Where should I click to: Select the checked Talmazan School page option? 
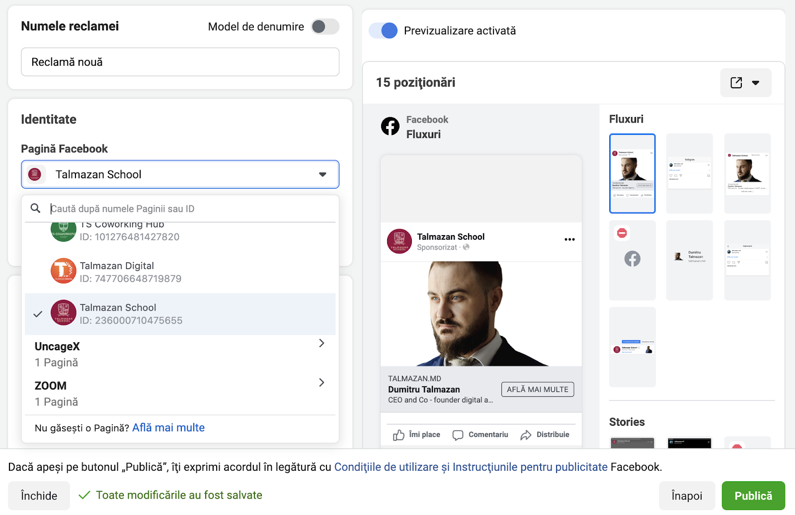(x=180, y=314)
